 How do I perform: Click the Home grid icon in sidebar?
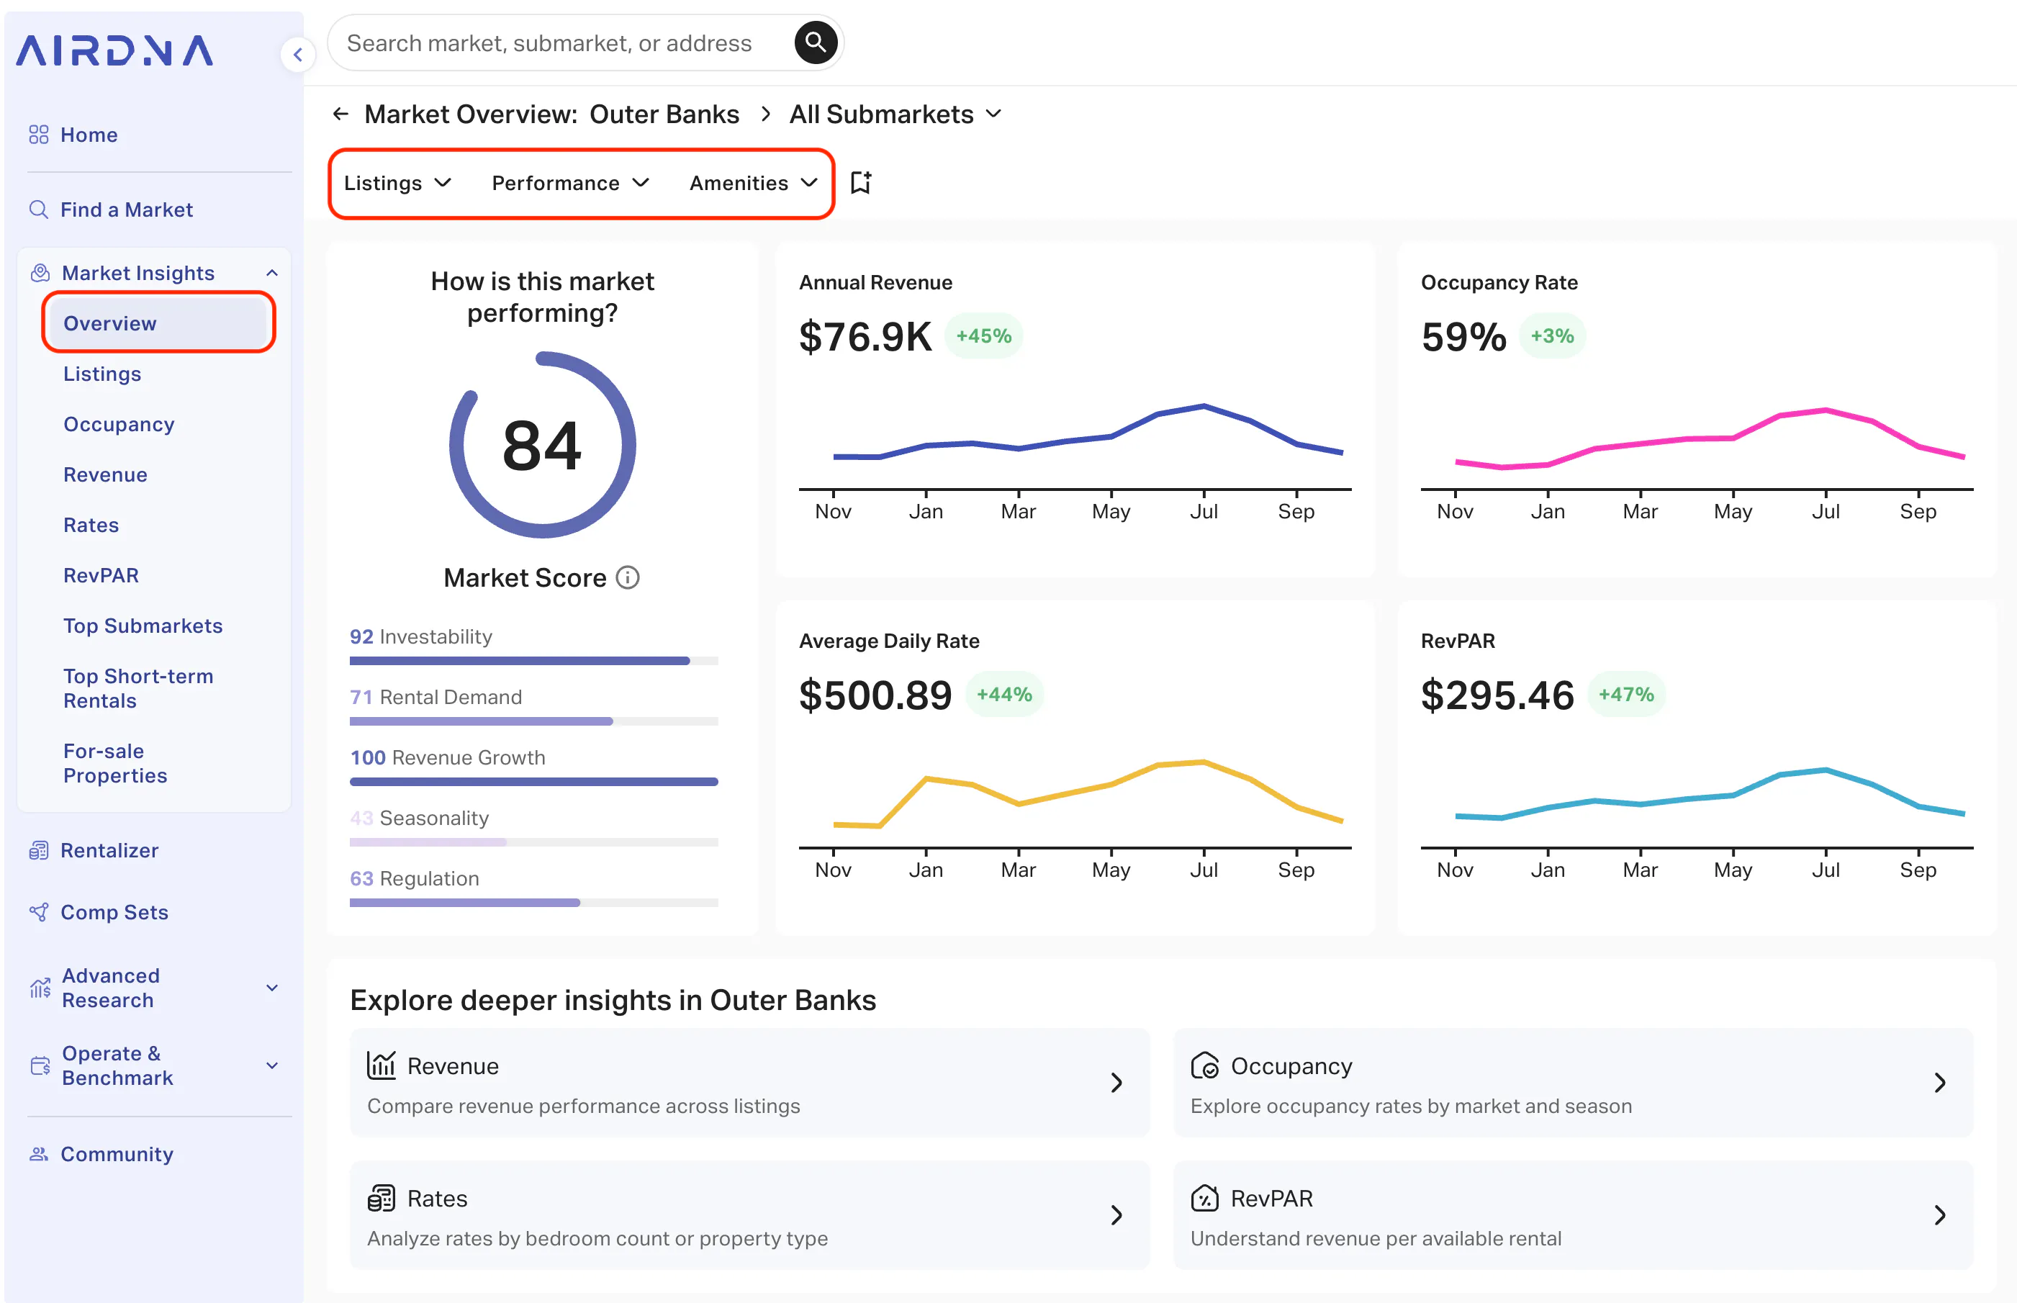39,135
